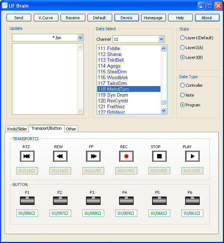The height and width of the screenshot is (243, 224).
Task: Click the Device button
Action: coord(127,18)
